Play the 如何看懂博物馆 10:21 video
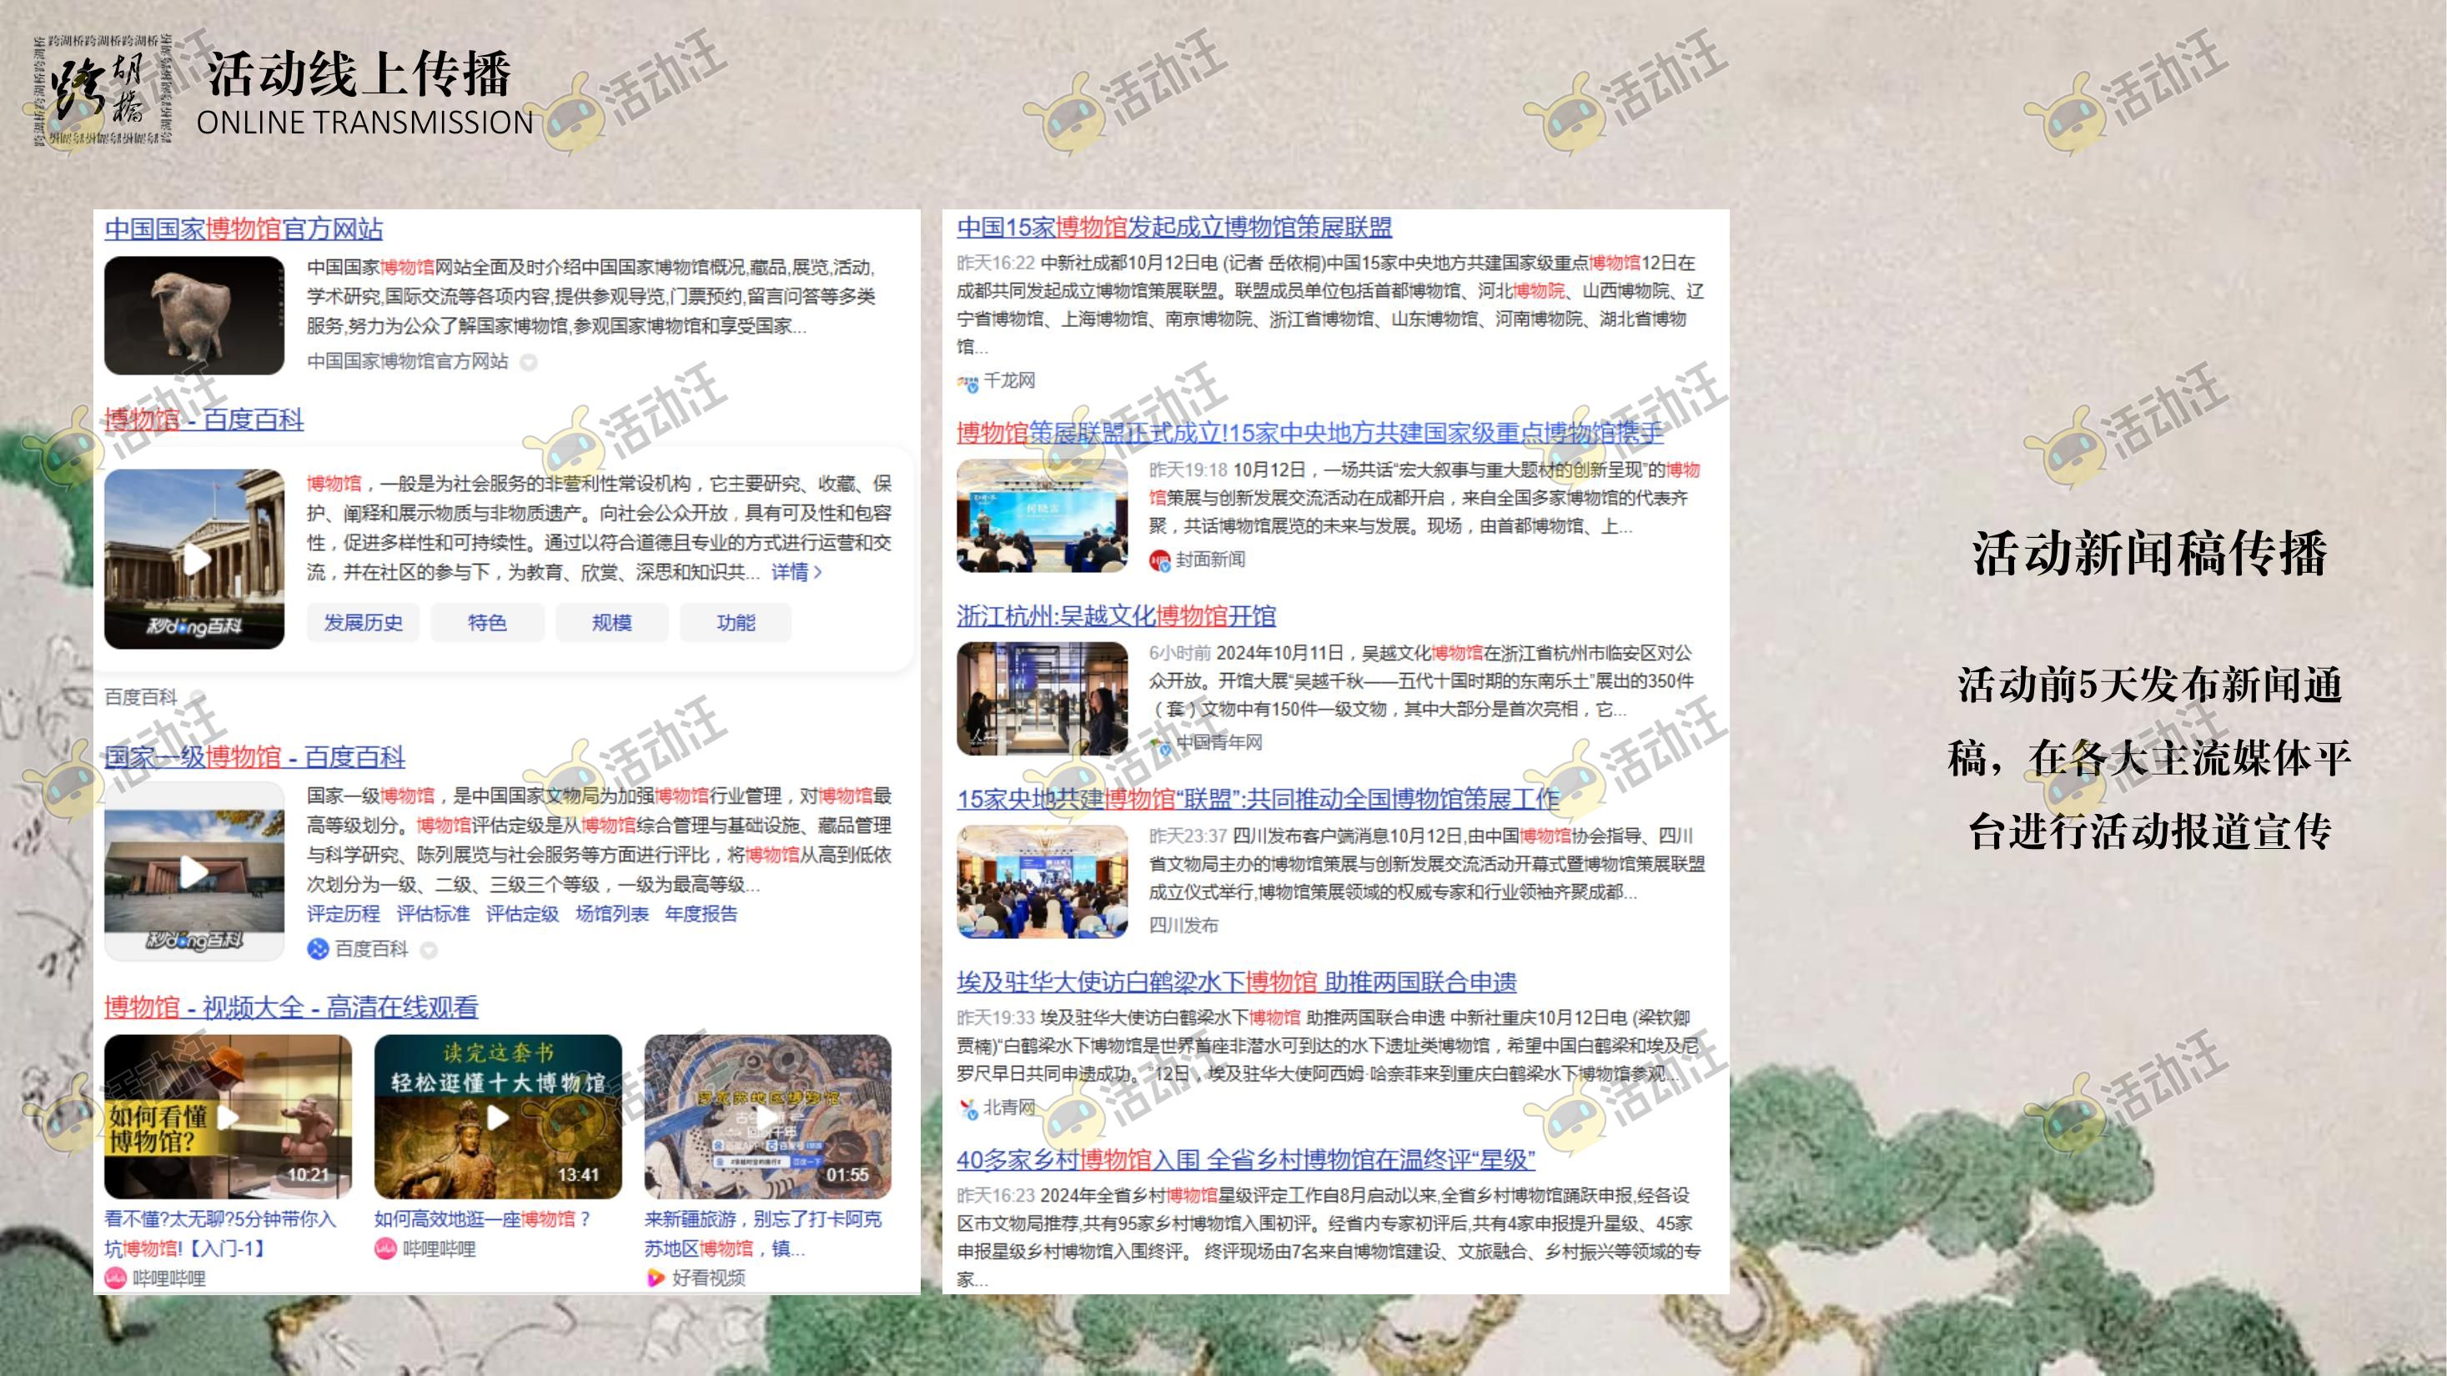 [x=228, y=1117]
